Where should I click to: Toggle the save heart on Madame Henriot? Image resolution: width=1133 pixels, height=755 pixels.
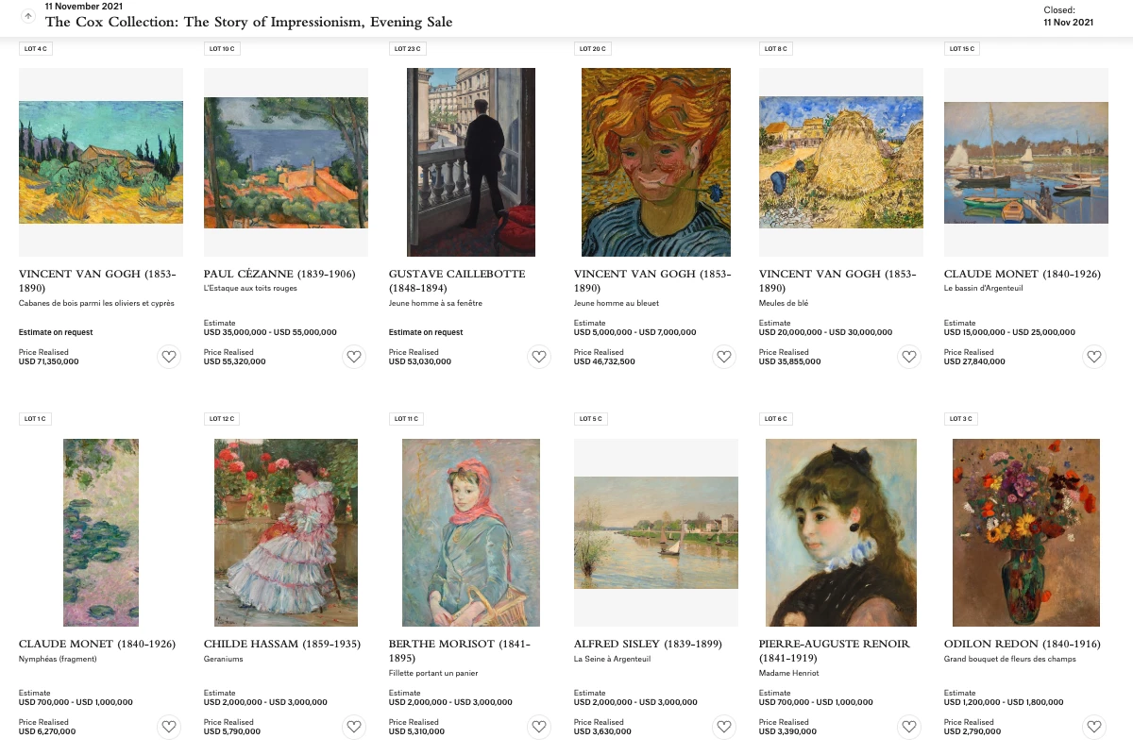(909, 727)
